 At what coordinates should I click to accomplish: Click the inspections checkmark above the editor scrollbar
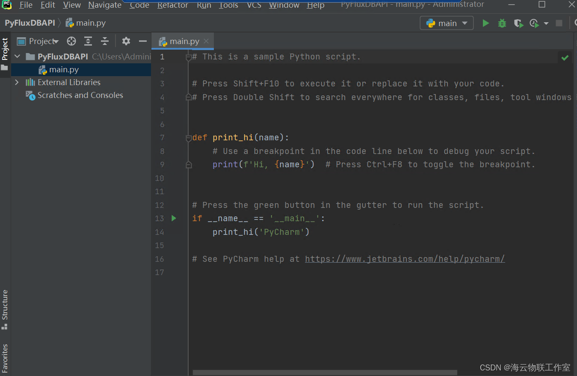[x=565, y=57]
